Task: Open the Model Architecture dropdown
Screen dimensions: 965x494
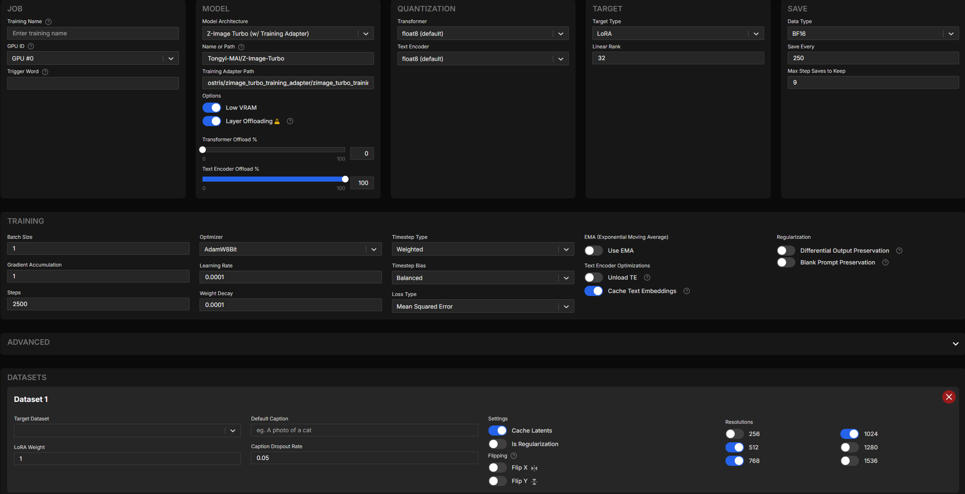Action: (288, 34)
